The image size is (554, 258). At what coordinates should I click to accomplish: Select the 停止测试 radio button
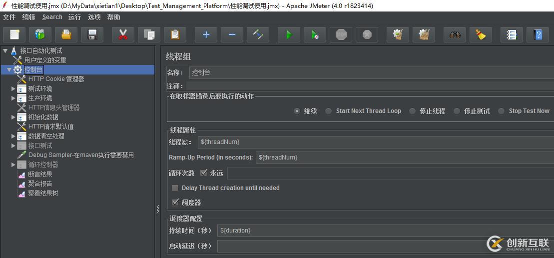coord(457,111)
